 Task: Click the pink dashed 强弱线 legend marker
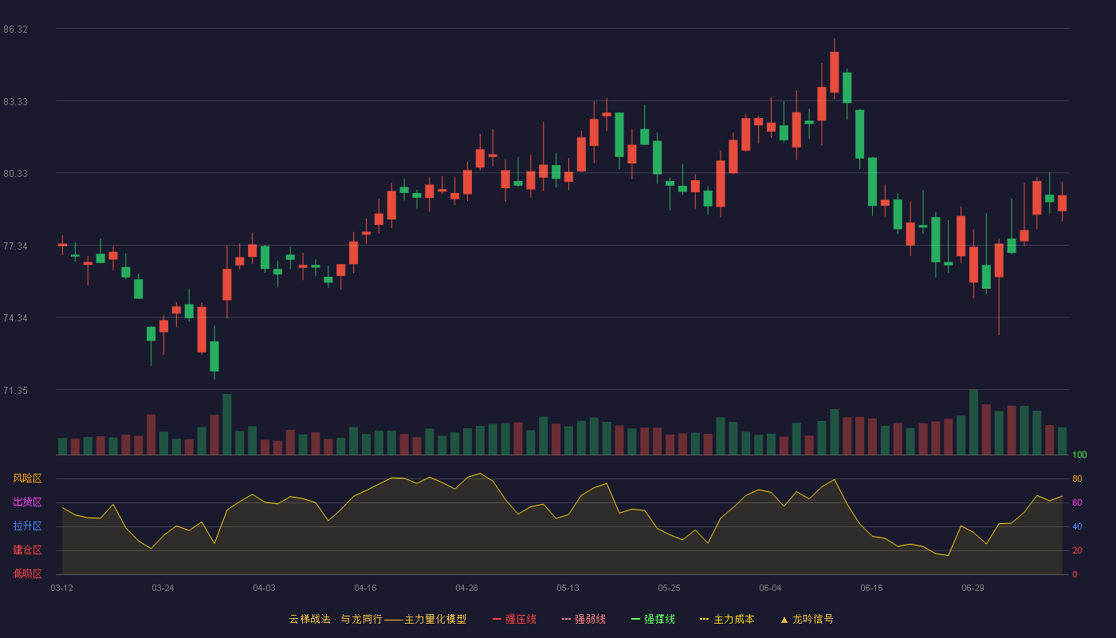[566, 619]
